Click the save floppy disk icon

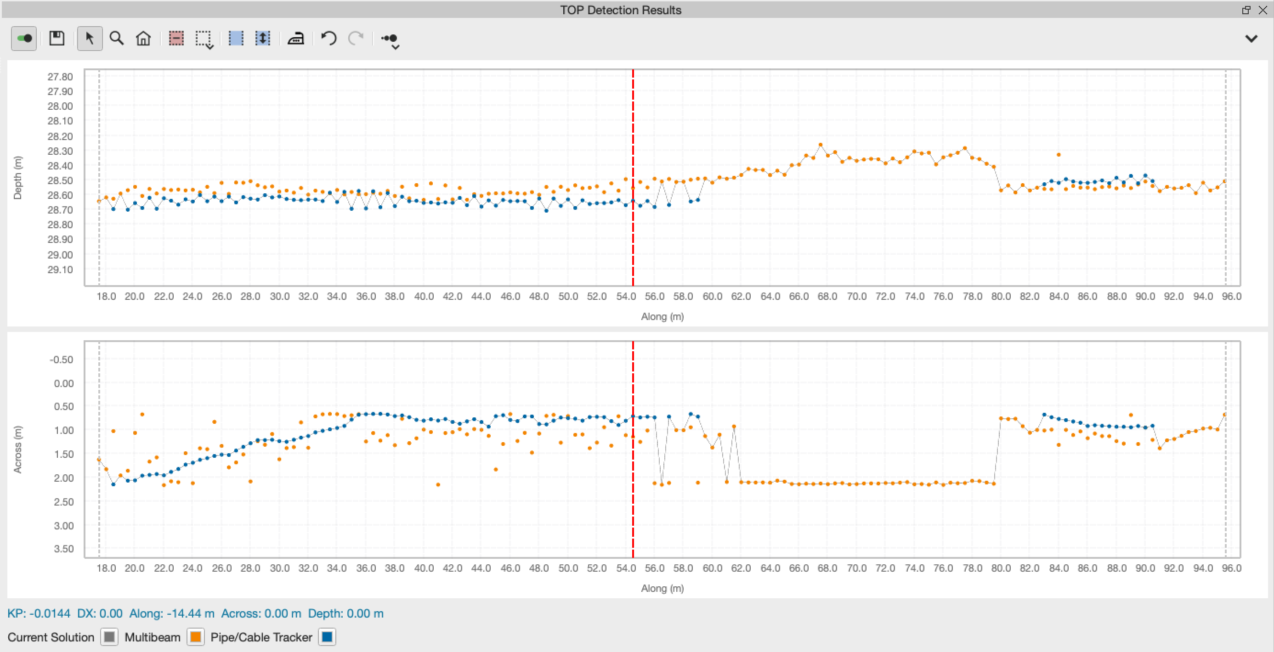[57, 39]
